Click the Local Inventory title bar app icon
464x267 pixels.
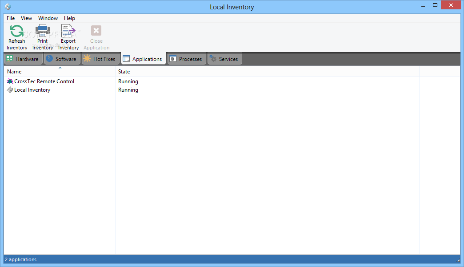click(x=8, y=7)
